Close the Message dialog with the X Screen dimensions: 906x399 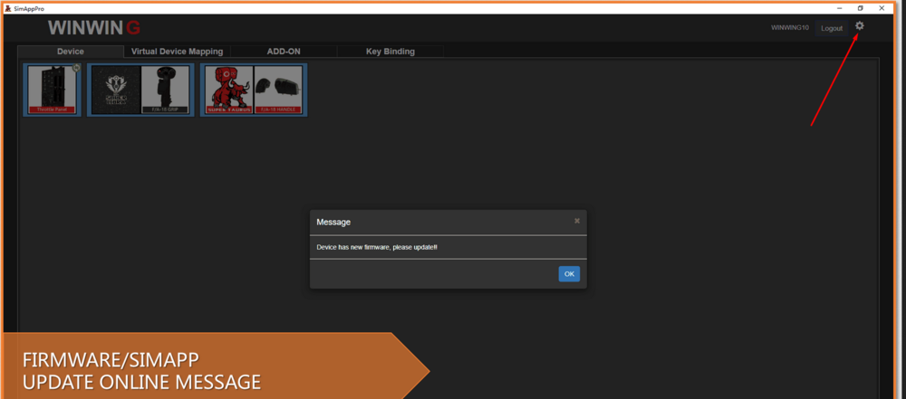[x=576, y=221]
